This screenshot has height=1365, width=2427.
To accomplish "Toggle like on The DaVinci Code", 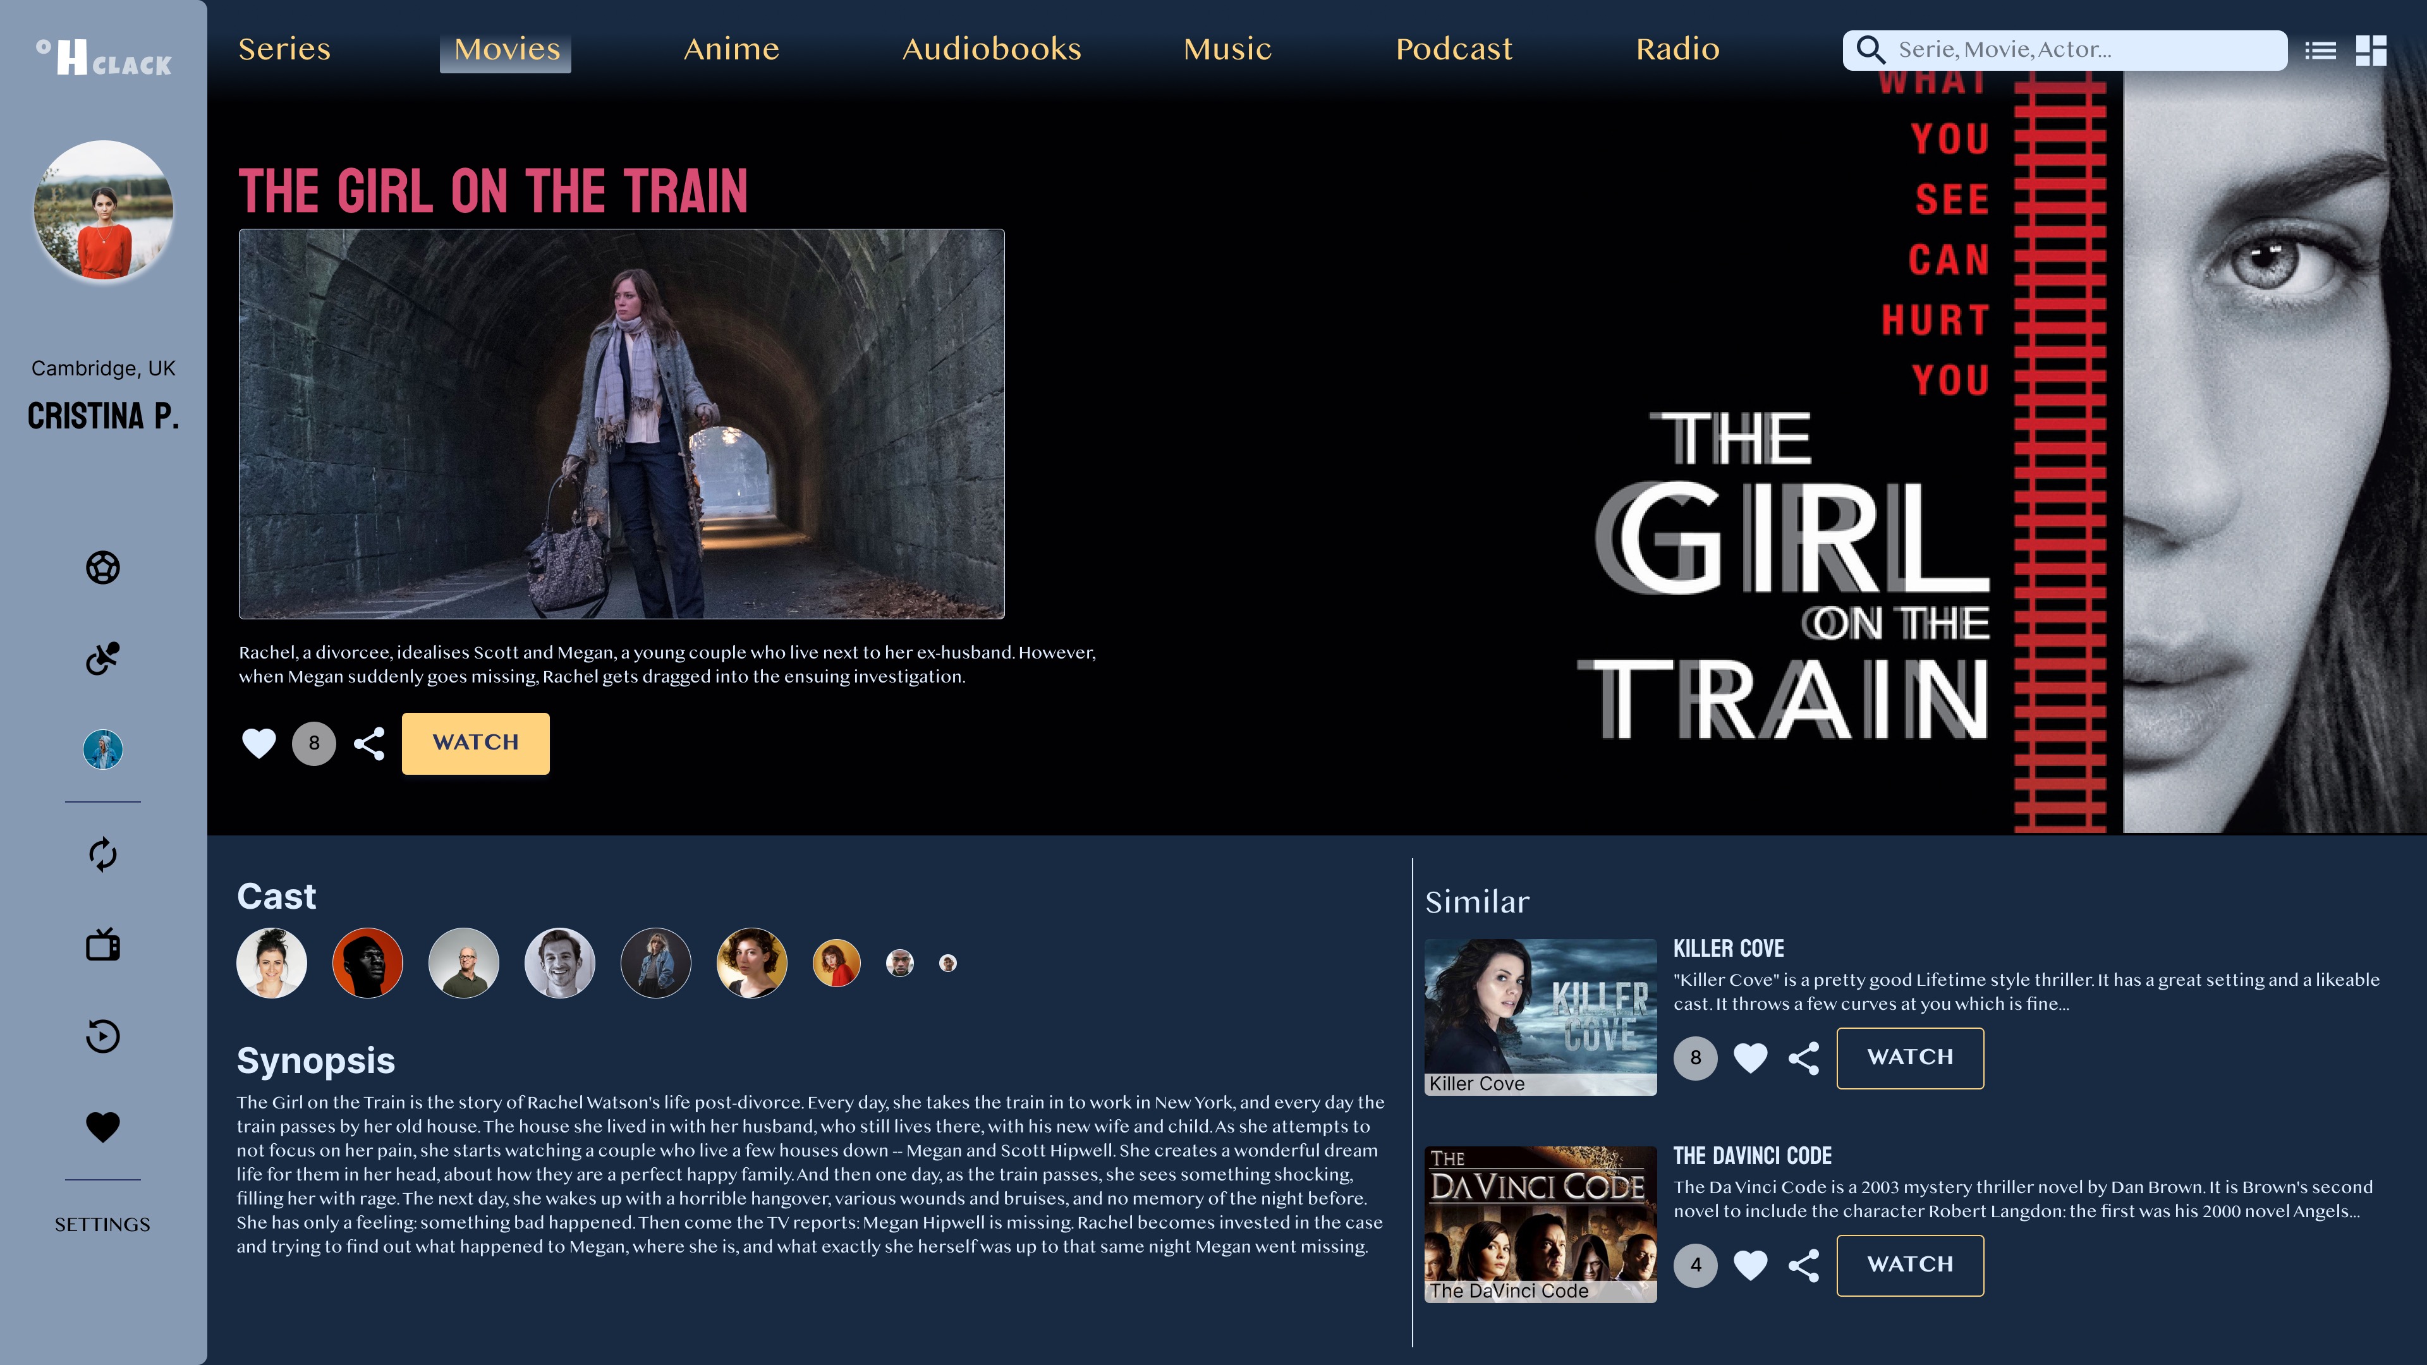I will (x=1751, y=1265).
